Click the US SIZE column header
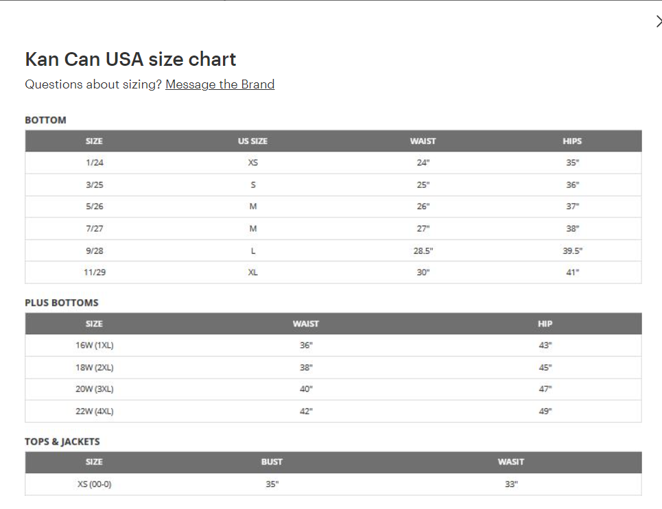Screen dimensions: 662x509 click(x=252, y=141)
